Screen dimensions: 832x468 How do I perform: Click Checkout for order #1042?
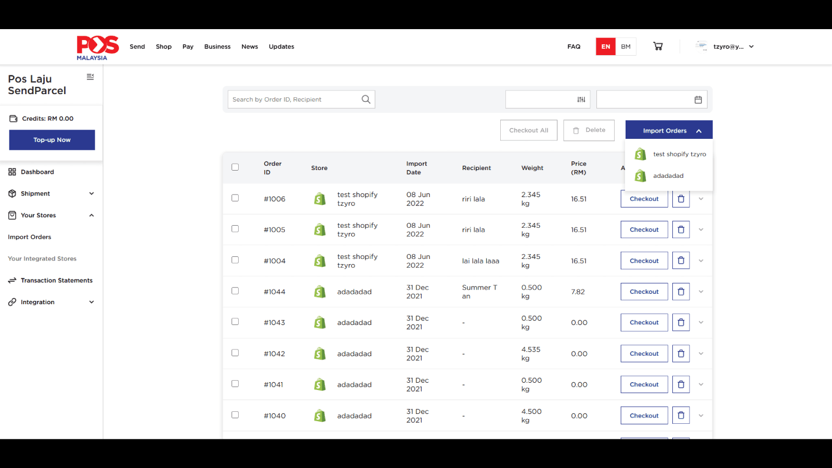pyautogui.click(x=644, y=354)
